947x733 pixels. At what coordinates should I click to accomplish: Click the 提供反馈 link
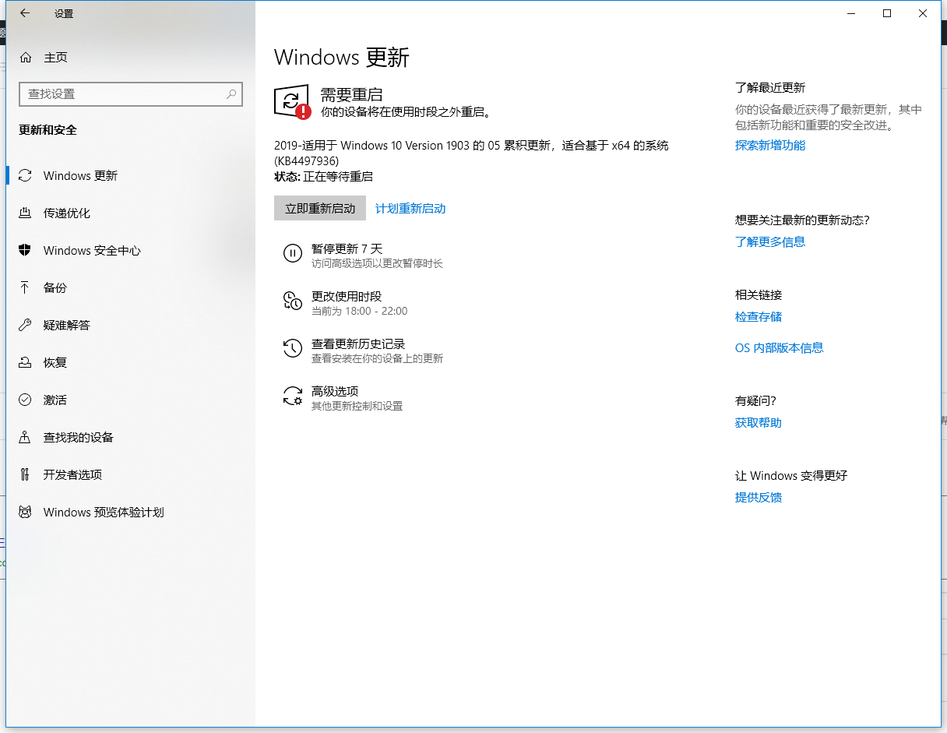point(759,498)
